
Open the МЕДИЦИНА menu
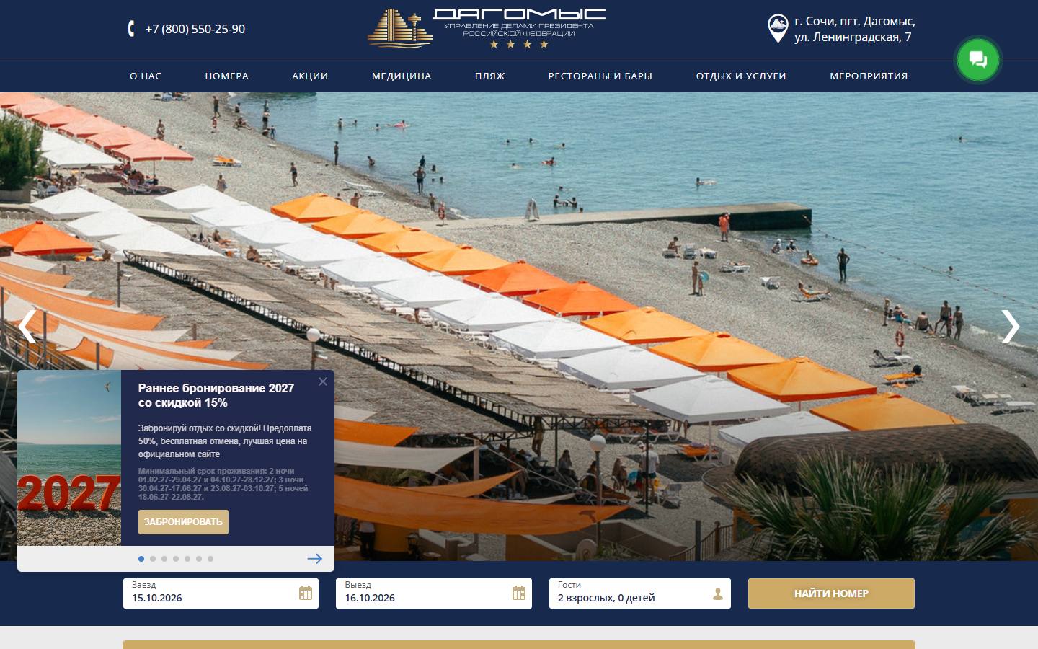click(x=402, y=76)
